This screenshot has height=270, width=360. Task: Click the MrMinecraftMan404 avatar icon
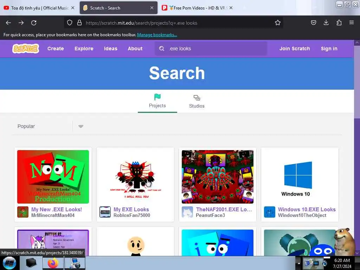23,212
